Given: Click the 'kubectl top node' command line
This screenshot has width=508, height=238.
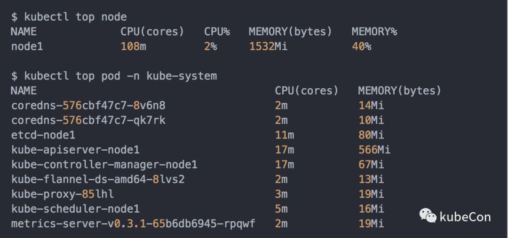Looking at the screenshot, I should 69,17.
